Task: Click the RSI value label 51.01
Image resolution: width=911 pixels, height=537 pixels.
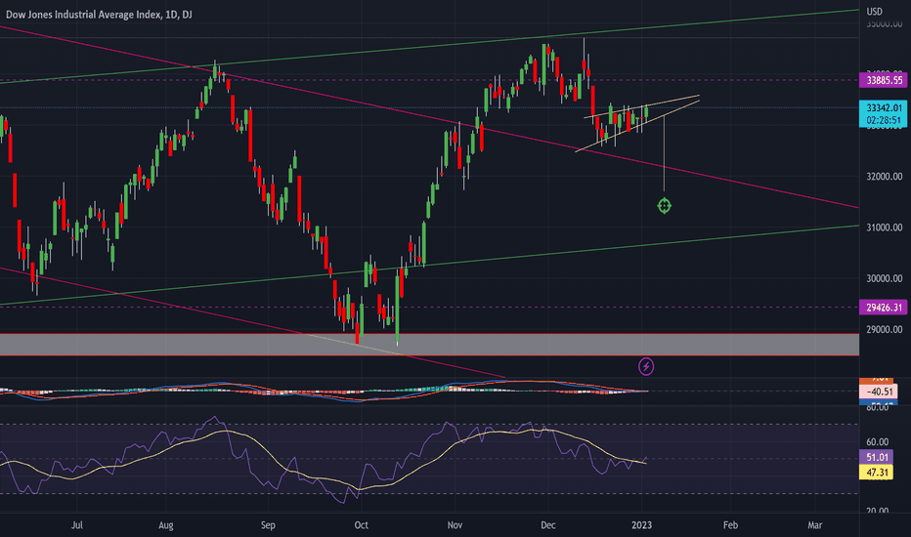Action: (x=877, y=458)
